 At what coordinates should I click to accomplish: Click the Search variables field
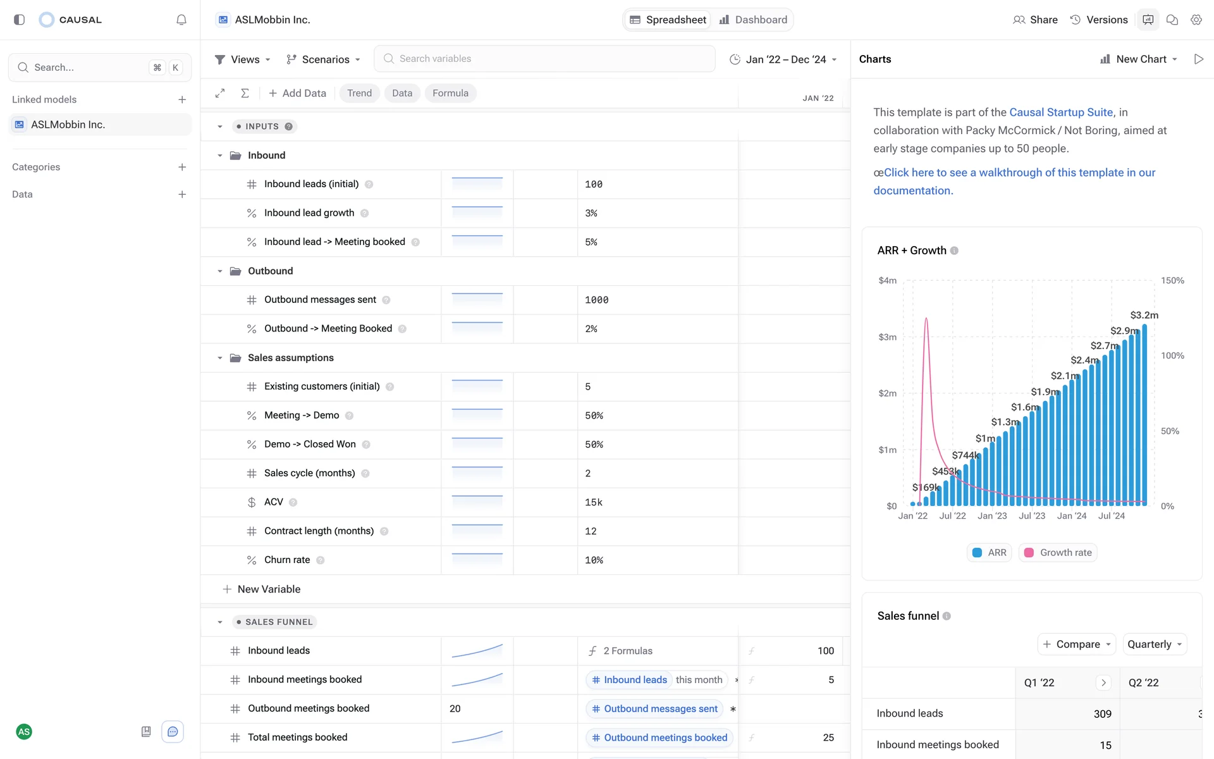(x=544, y=59)
